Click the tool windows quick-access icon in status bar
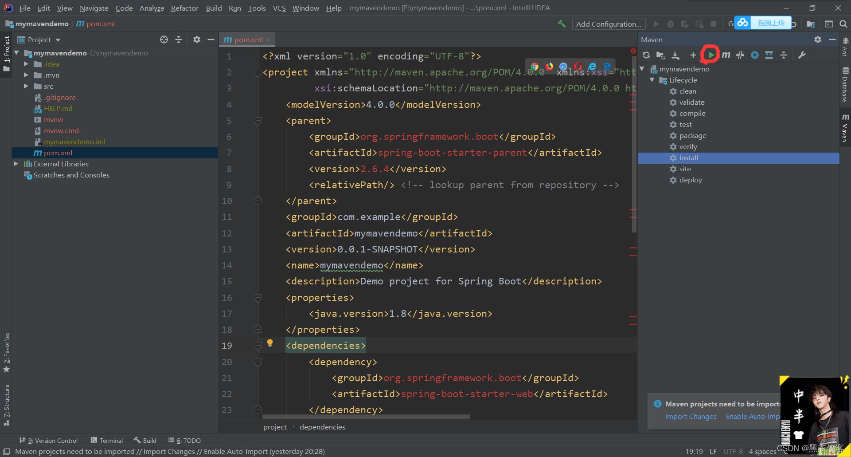Image resolution: width=851 pixels, height=457 pixels. pos(7,451)
